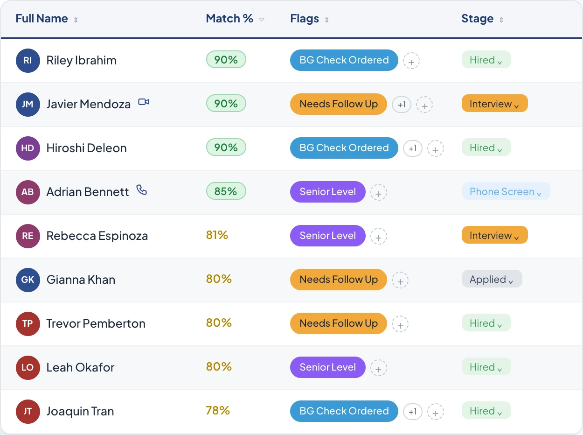Image resolution: width=583 pixels, height=435 pixels.
Task: Sort by the Stage column
Action: pos(482,19)
